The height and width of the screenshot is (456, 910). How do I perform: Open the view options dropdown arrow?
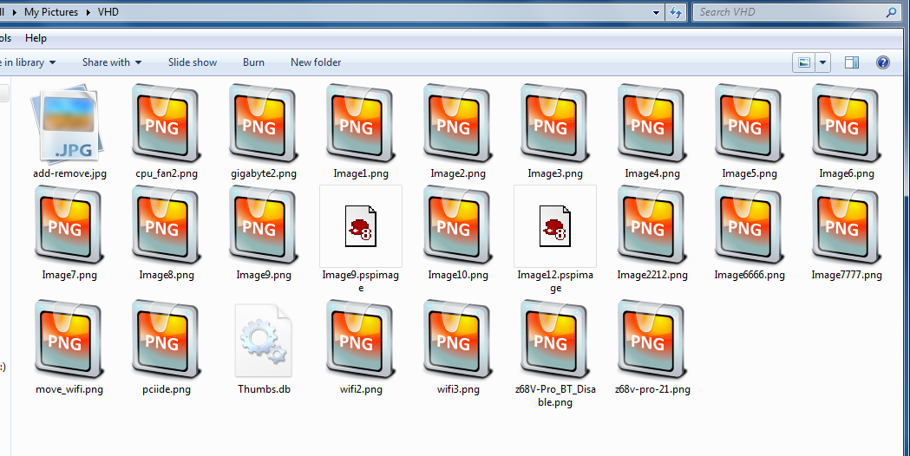point(823,62)
